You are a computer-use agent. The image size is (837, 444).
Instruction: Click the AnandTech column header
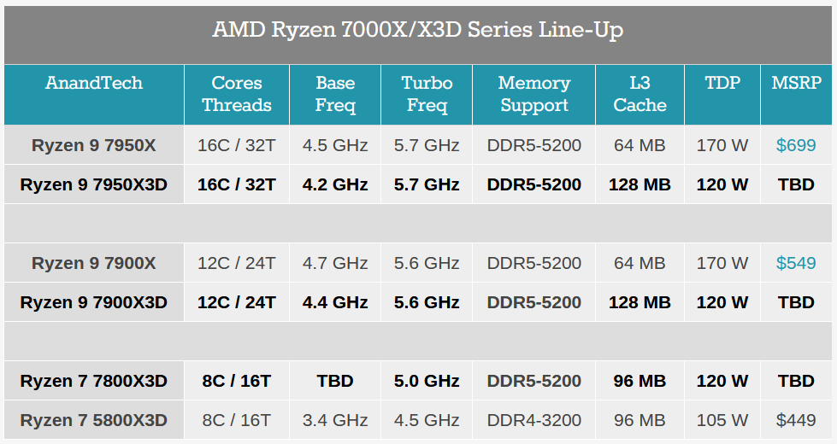click(94, 84)
